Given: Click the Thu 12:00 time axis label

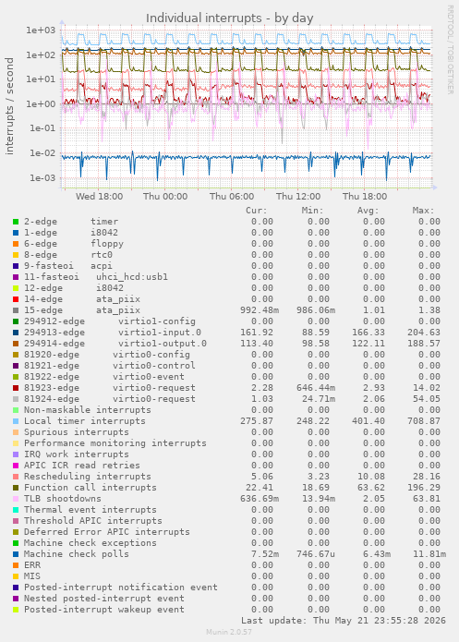Looking at the screenshot, I should (298, 197).
